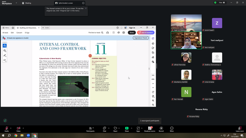246x138 pixels.
Task: Change the Zoom View layout
Action: coord(222,3)
